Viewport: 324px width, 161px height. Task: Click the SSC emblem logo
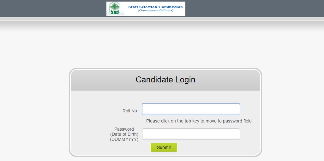click(x=115, y=7)
